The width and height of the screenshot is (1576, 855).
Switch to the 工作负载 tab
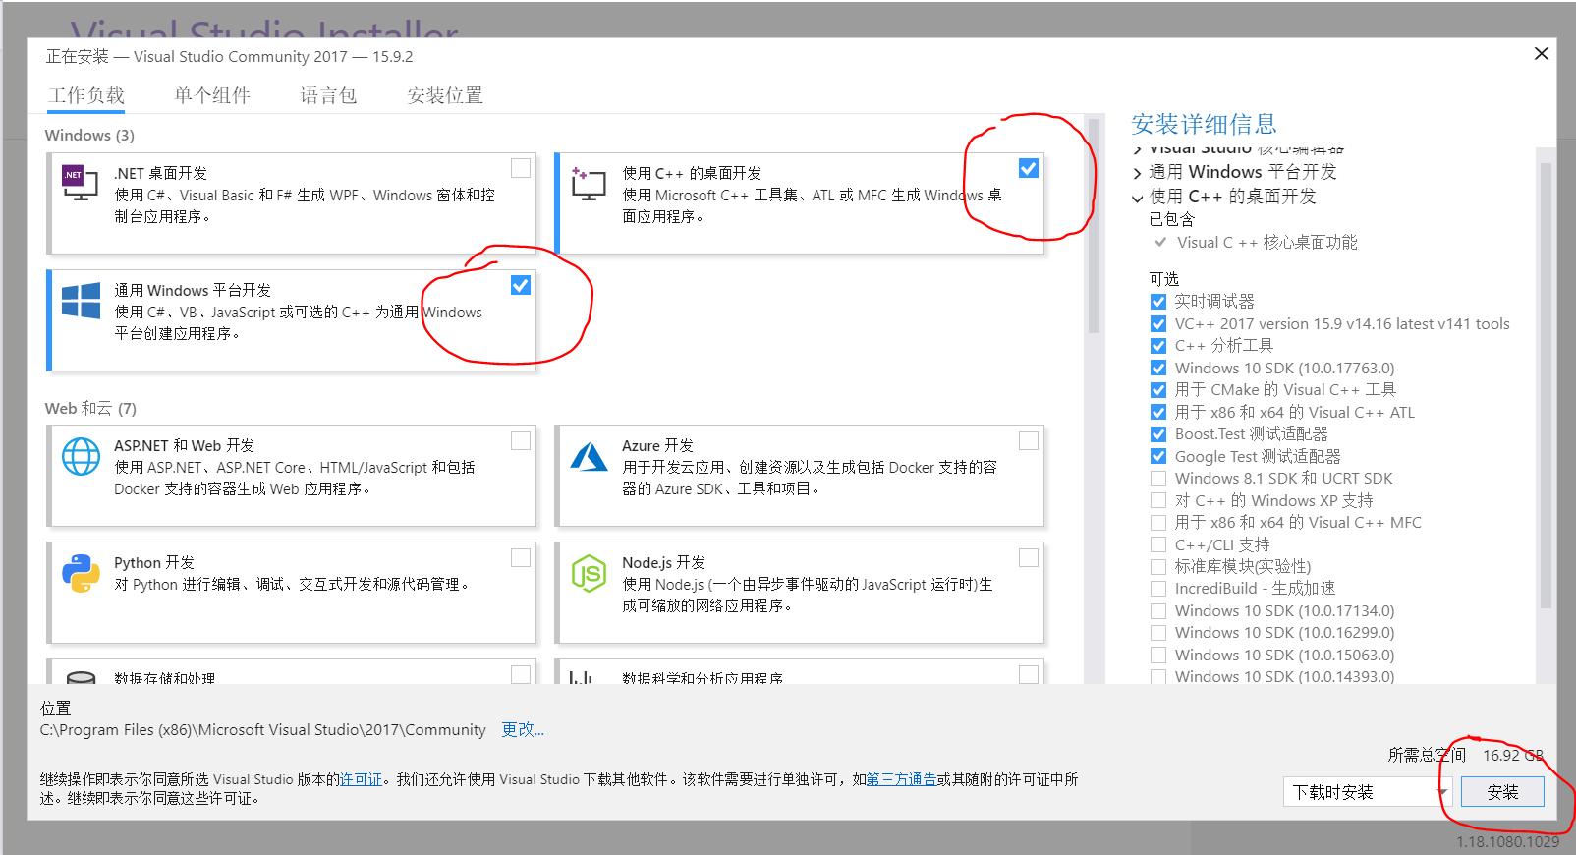tap(86, 95)
